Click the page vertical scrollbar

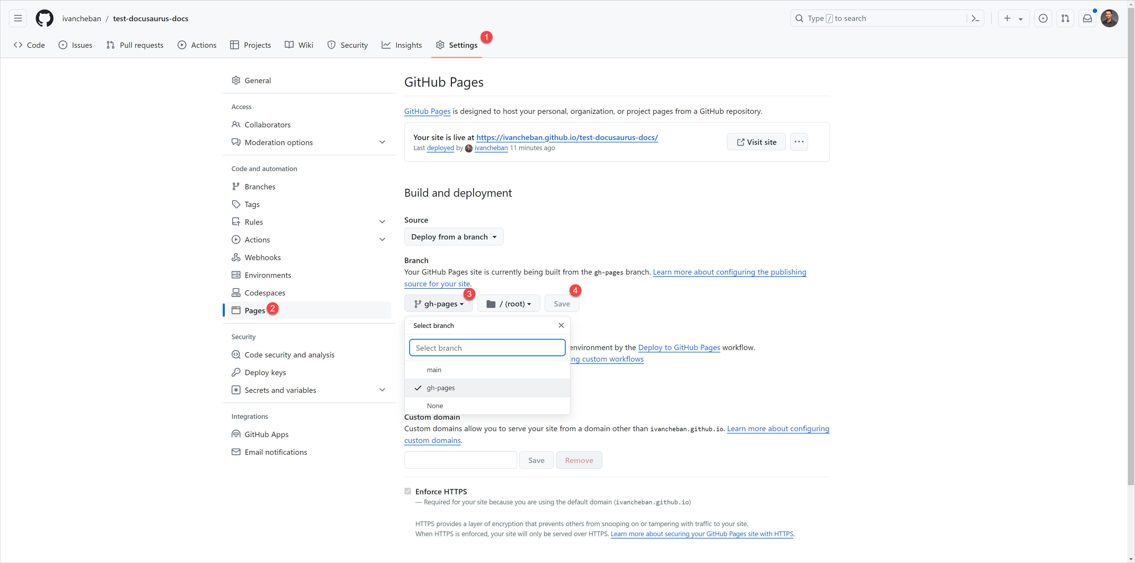(x=1131, y=246)
